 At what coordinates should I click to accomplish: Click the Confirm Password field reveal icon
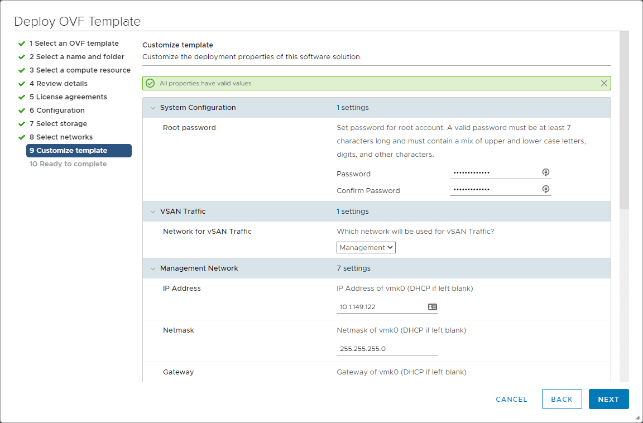(546, 189)
